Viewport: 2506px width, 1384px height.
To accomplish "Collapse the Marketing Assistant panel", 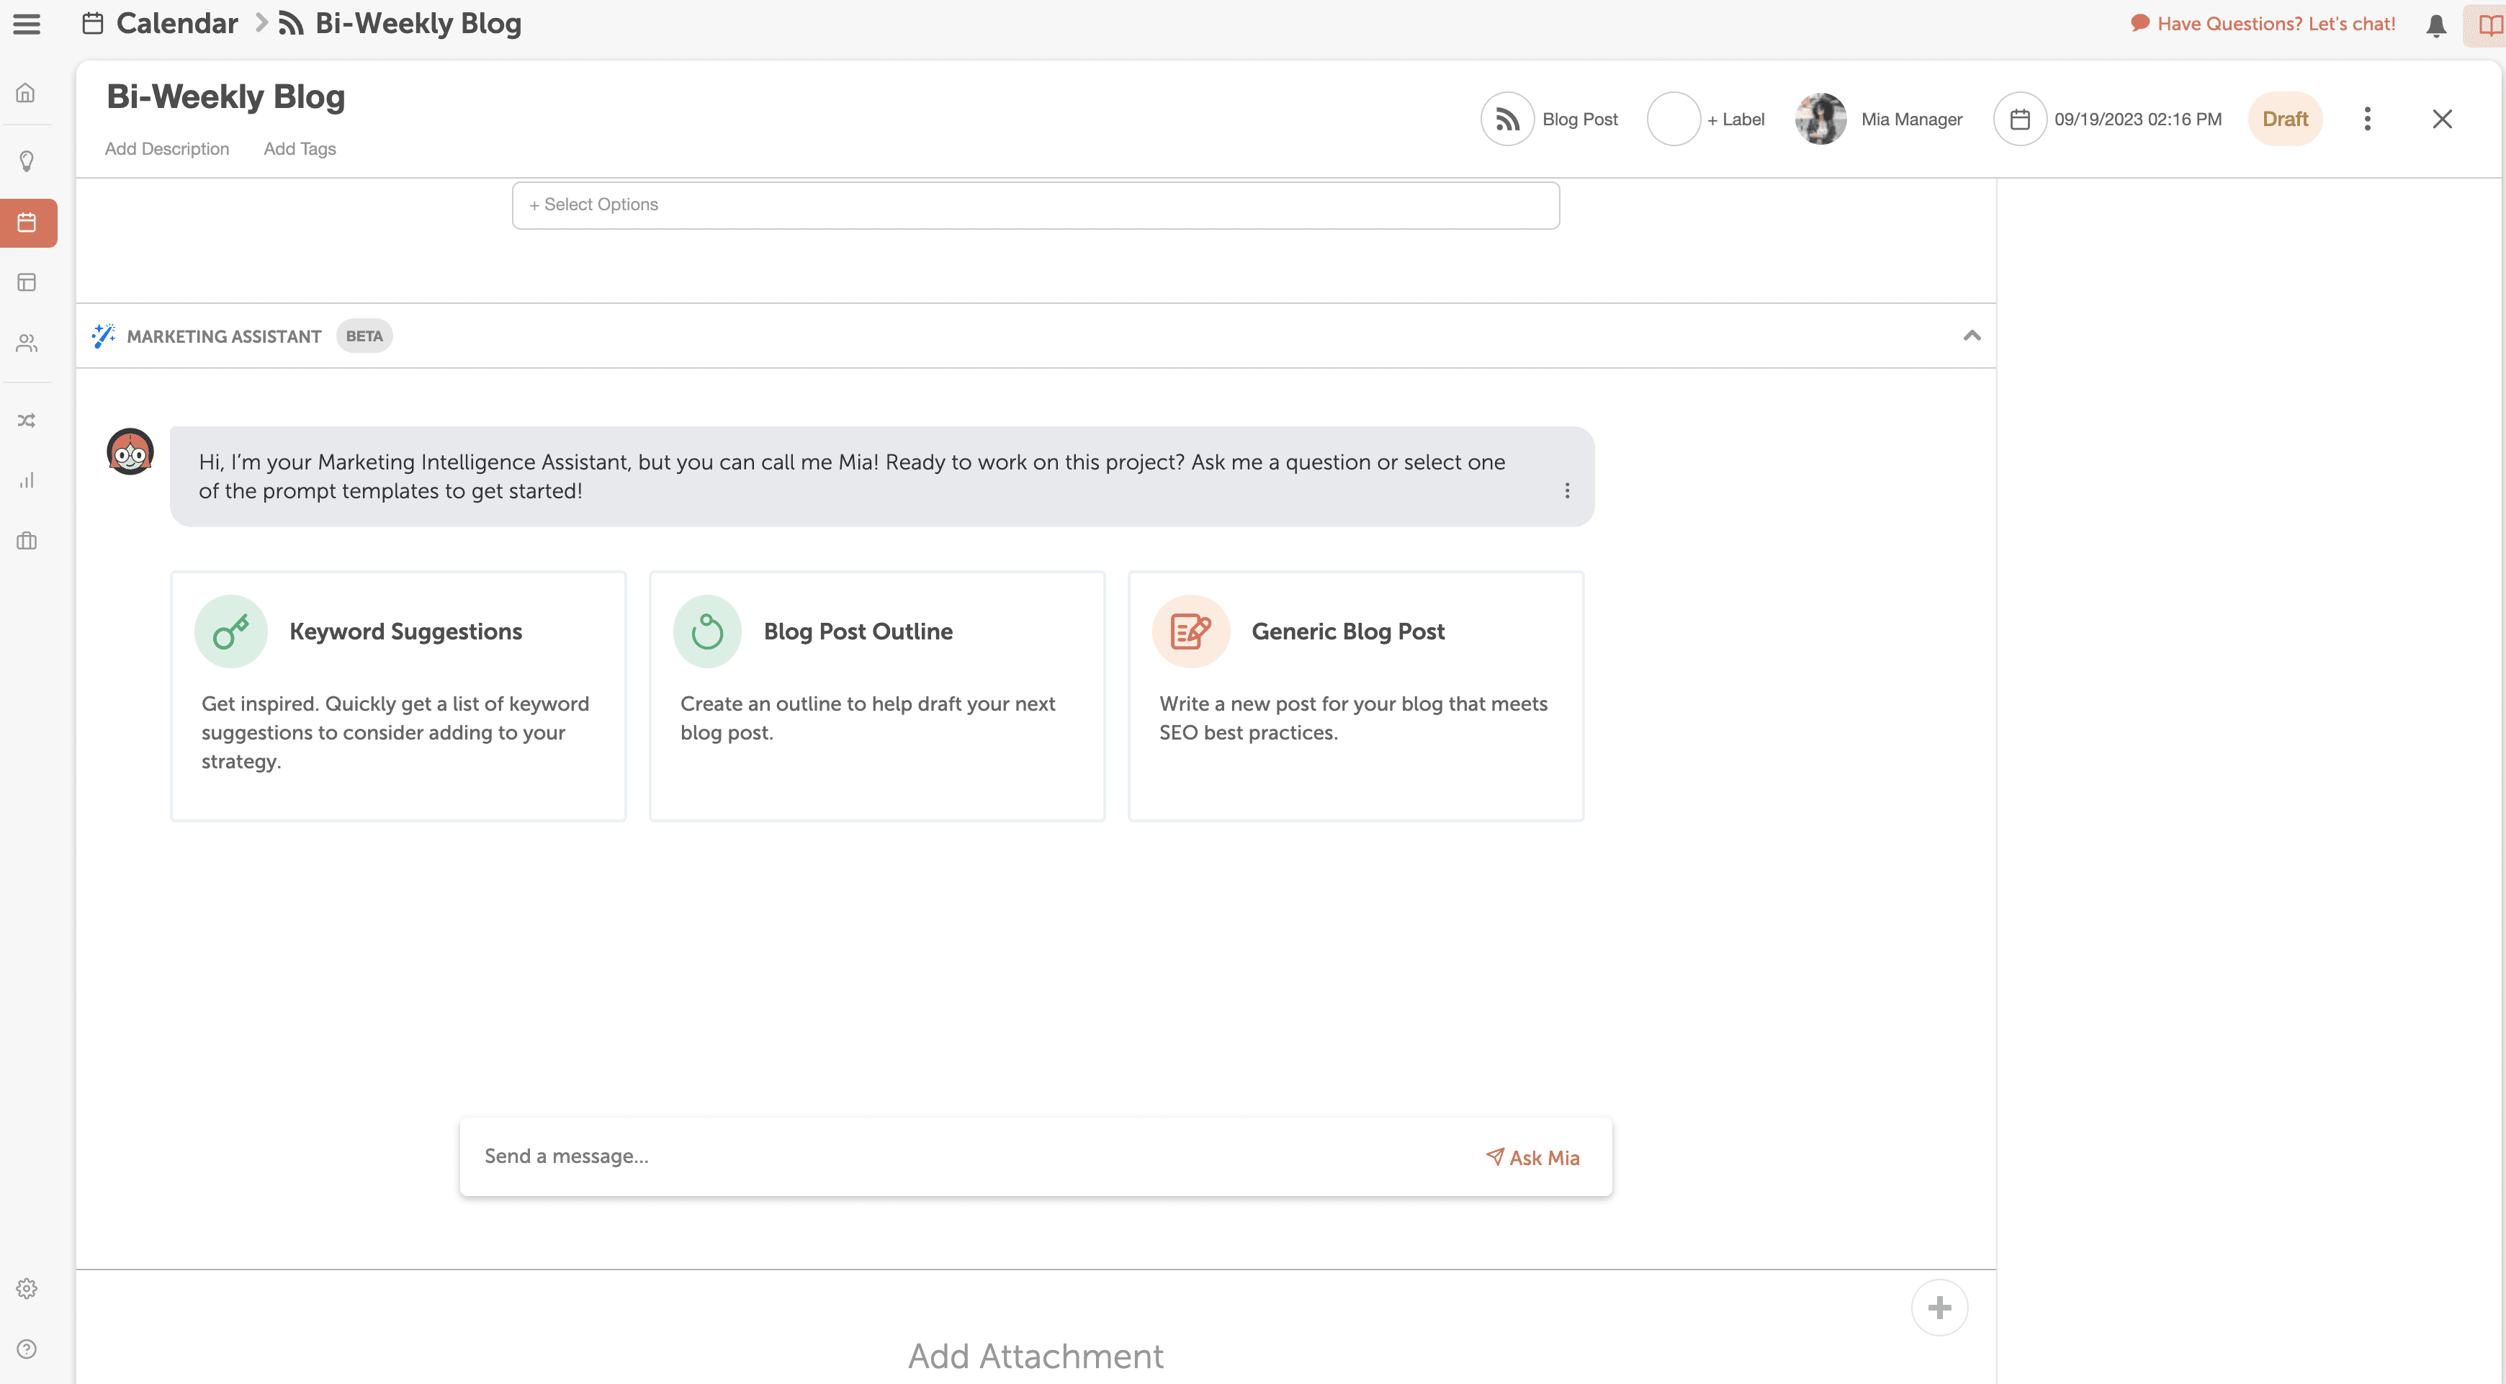I will coord(1972,336).
